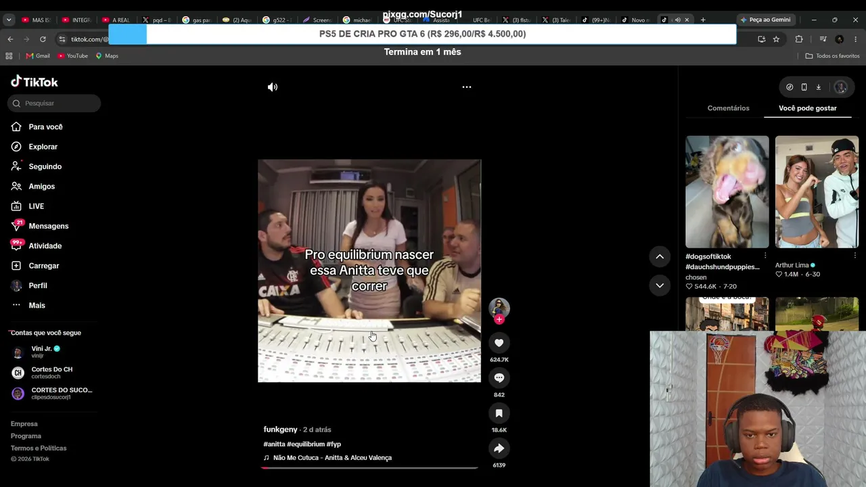Open Perfil from sidebar
This screenshot has height=487, width=866.
point(29,285)
